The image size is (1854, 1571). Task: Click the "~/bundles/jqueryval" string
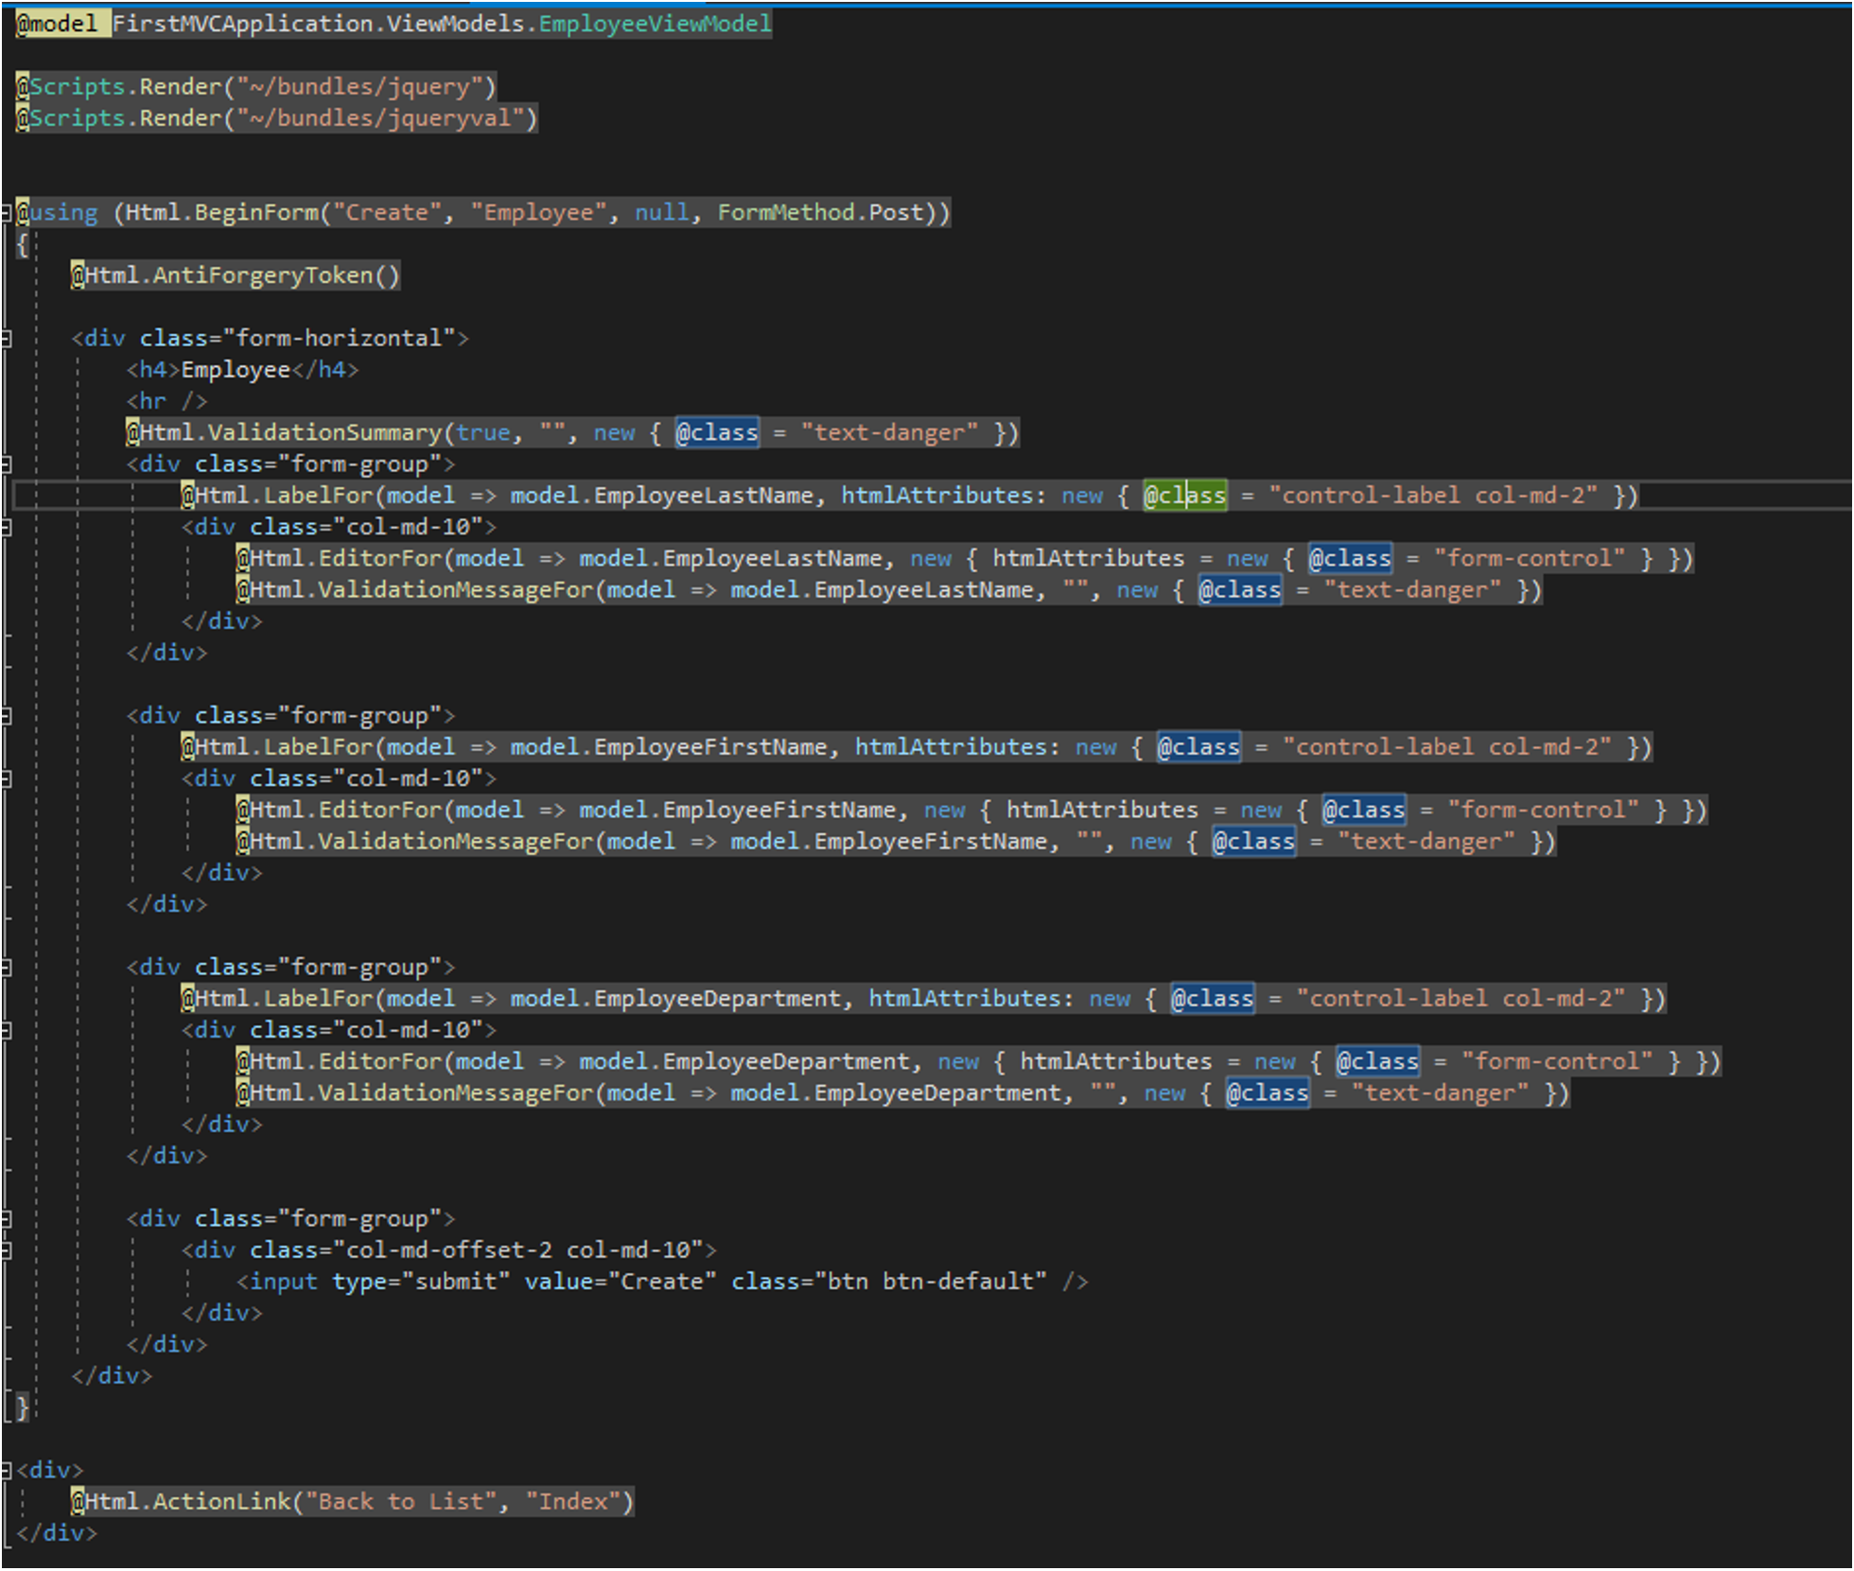coord(381,118)
